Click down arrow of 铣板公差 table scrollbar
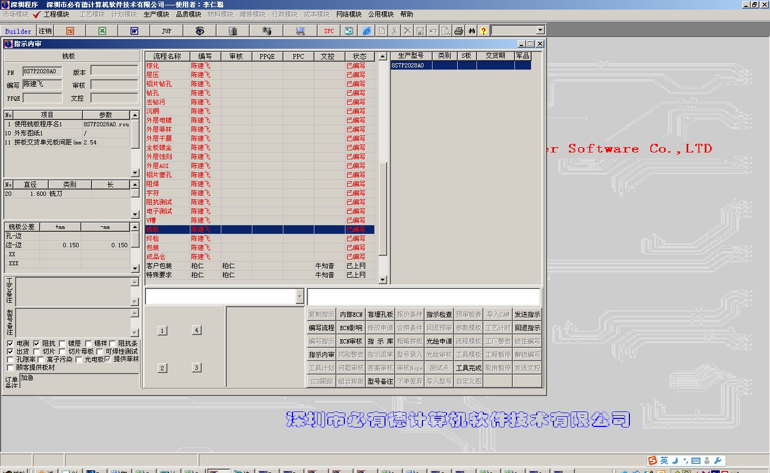The image size is (770, 473). tap(135, 269)
